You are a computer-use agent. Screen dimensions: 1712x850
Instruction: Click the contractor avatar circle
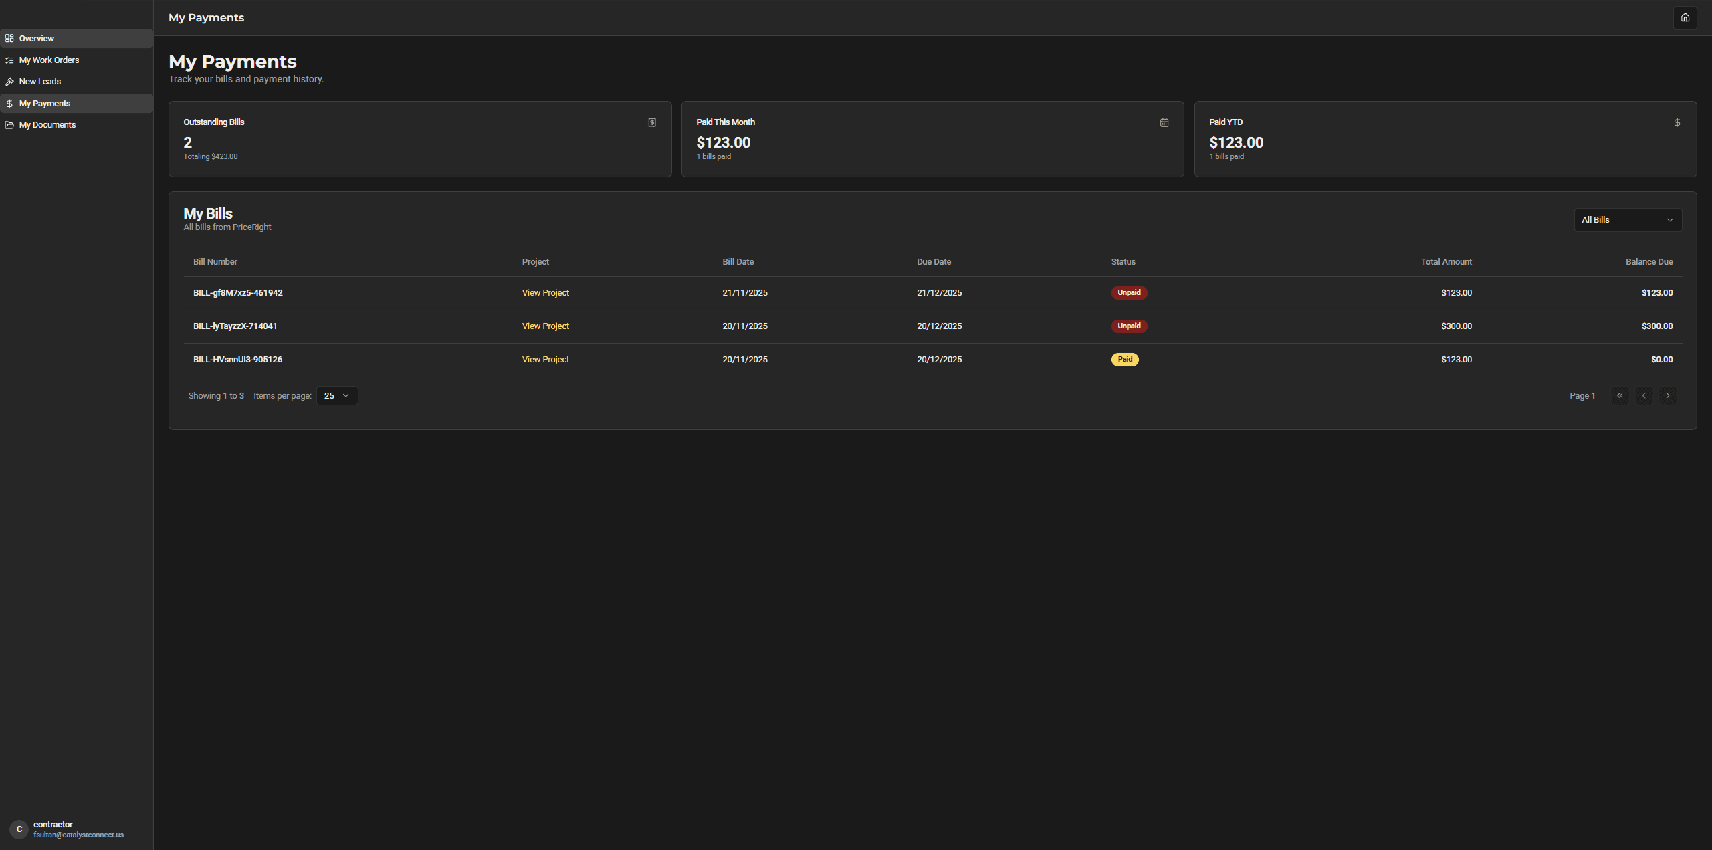19,829
